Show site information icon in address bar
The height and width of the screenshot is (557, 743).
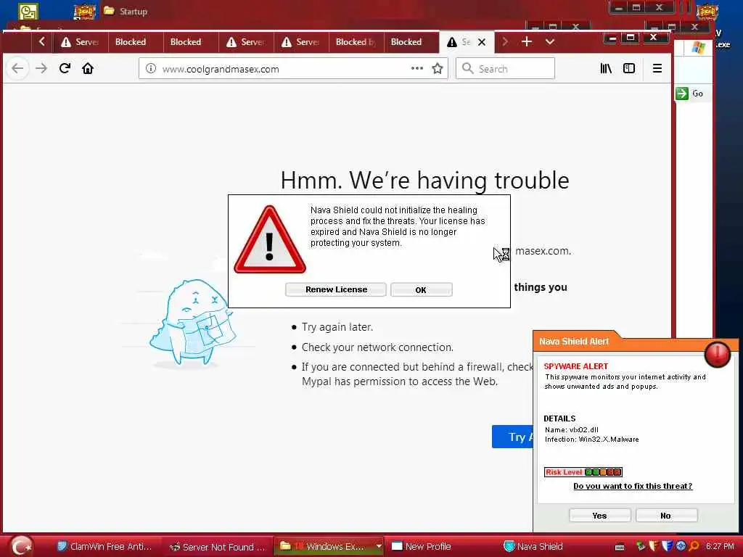pos(151,69)
